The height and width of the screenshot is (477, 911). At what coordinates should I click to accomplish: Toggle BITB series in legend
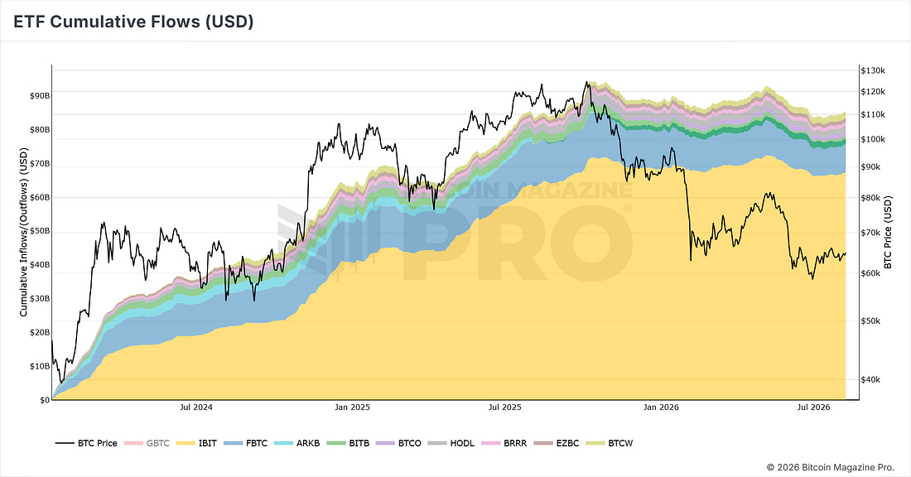pyautogui.click(x=348, y=443)
